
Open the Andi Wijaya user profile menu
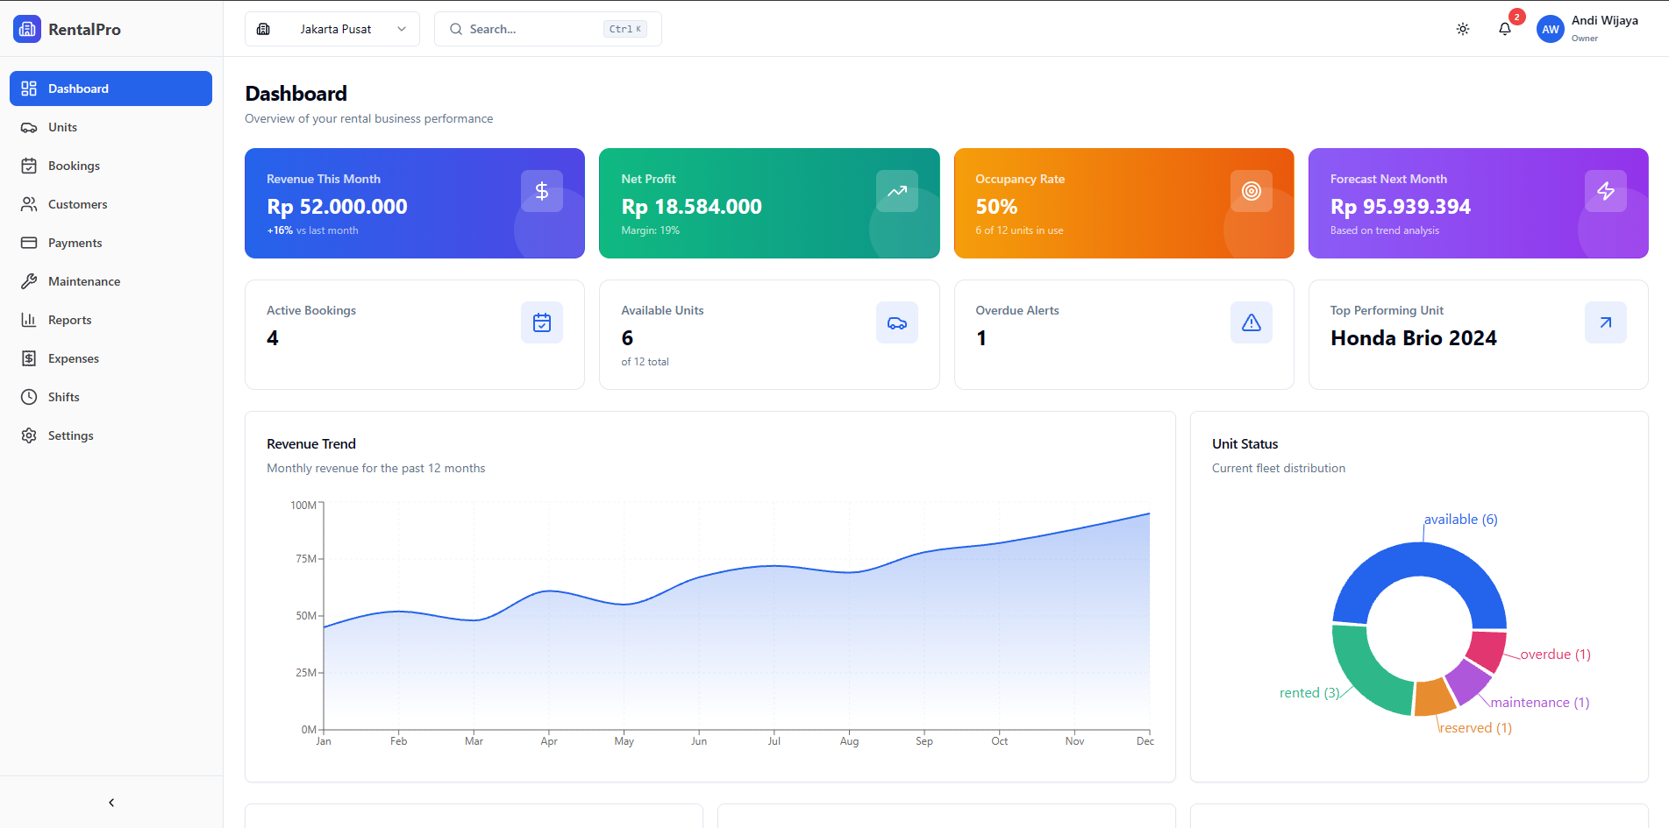click(1588, 29)
